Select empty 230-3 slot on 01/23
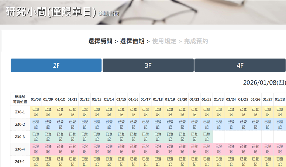 coord(219,137)
